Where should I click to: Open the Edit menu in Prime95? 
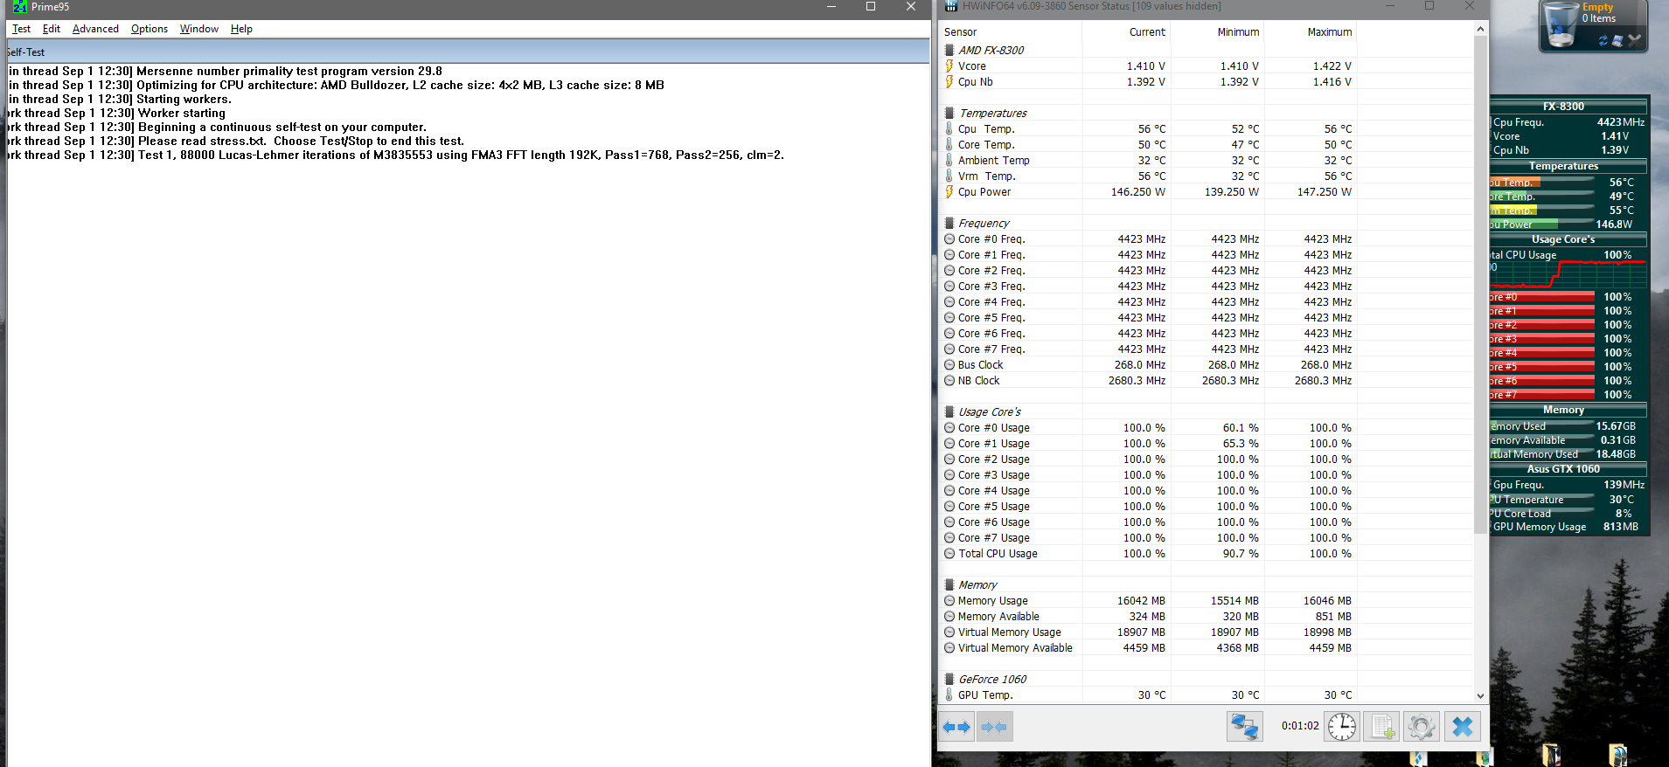52,29
